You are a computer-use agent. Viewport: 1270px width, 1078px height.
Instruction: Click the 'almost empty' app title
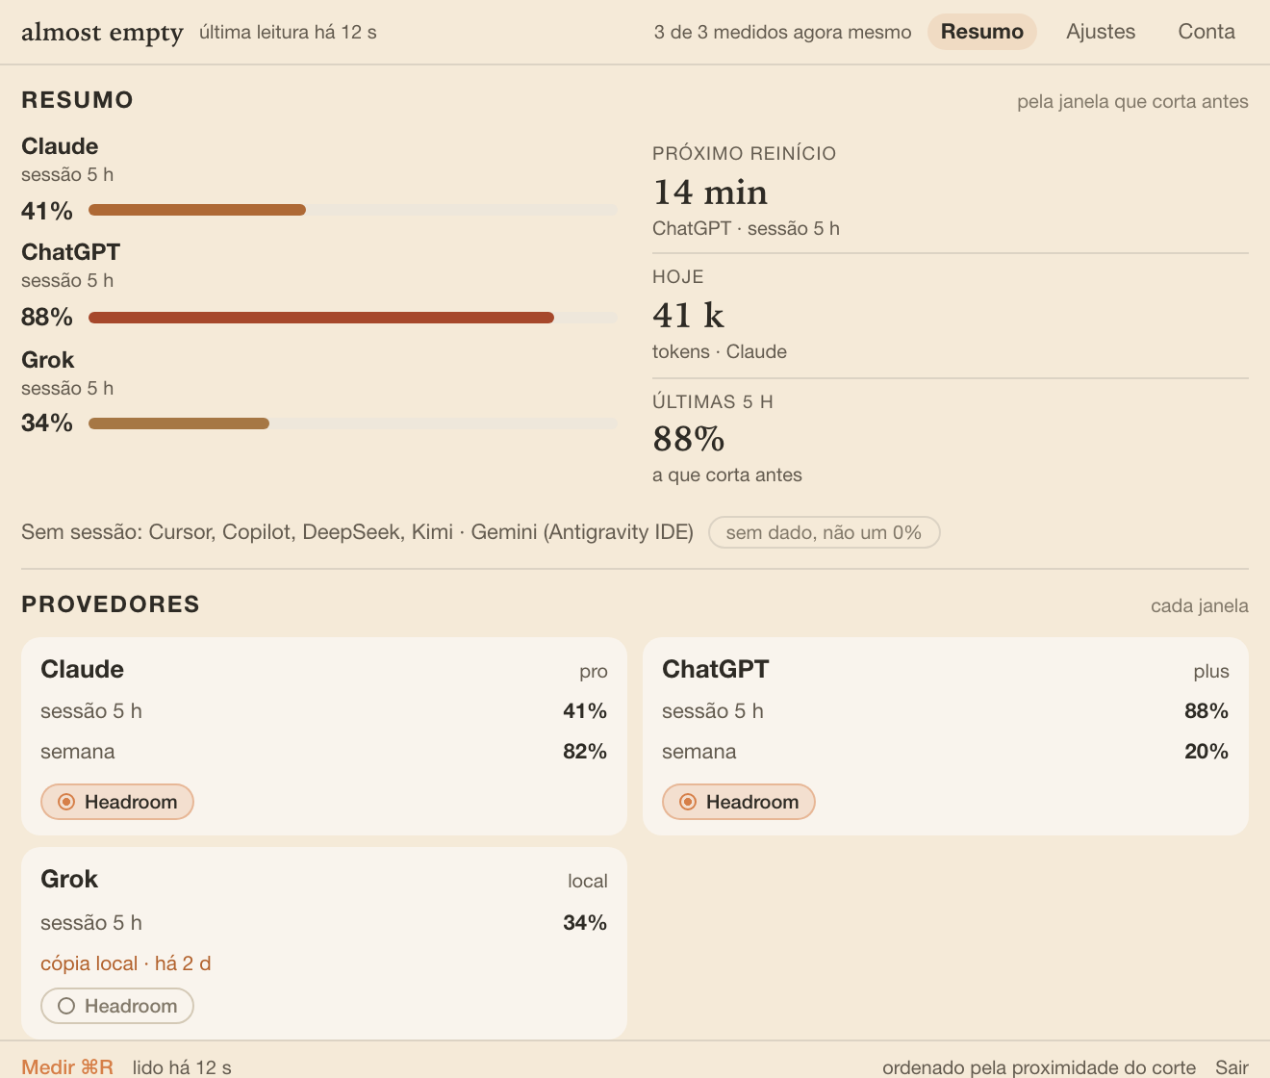tap(102, 33)
